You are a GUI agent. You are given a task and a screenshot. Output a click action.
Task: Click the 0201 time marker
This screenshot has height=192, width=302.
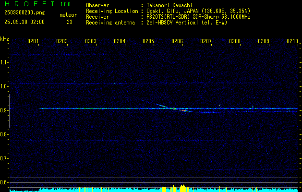pyautogui.click(x=33, y=42)
